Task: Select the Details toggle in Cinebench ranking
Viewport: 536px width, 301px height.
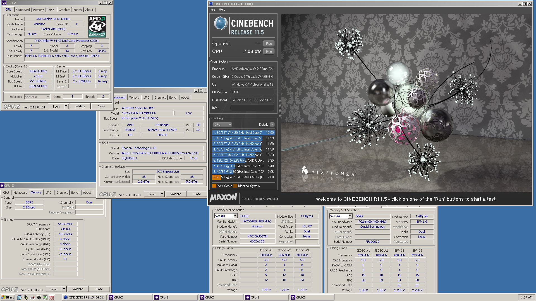Action: coord(272,125)
